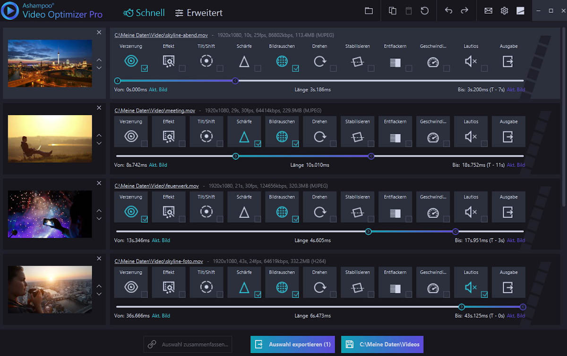Click the Drehen rotate icon for skyline-foto.mov
This screenshot has width=567, height=356.
click(319, 288)
